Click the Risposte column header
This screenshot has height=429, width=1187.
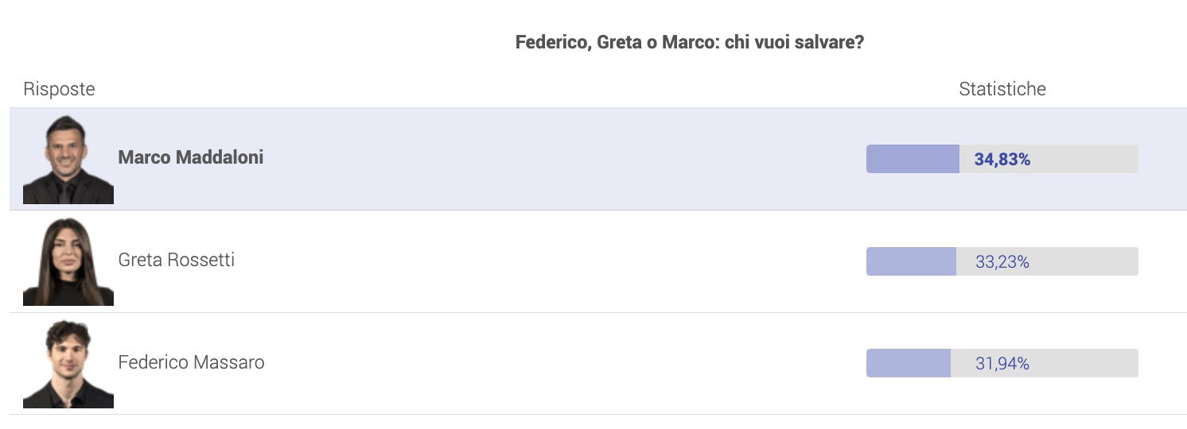pyautogui.click(x=59, y=89)
